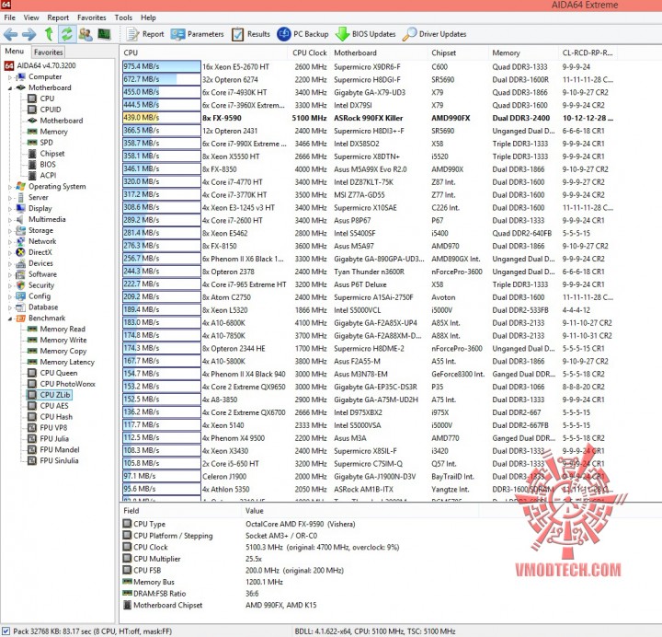Open the FPU SinJulia benchmark

click(52, 461)
